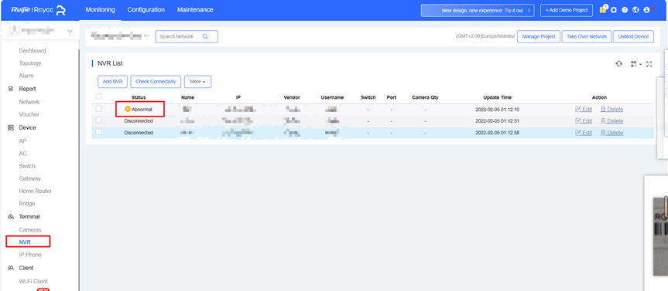Image resolution: width=668 pixels, height=291 pixels.
Task: Open the column layout grid icon
Action: point(633,64)
